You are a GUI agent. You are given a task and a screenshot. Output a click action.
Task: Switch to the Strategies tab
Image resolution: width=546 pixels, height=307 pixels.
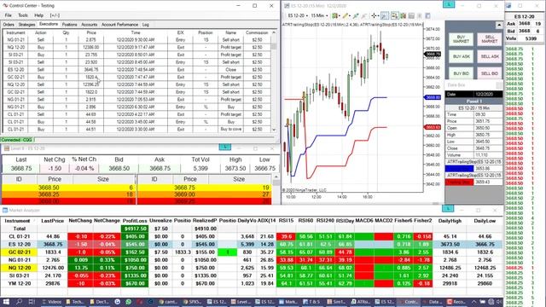[26, 25]
